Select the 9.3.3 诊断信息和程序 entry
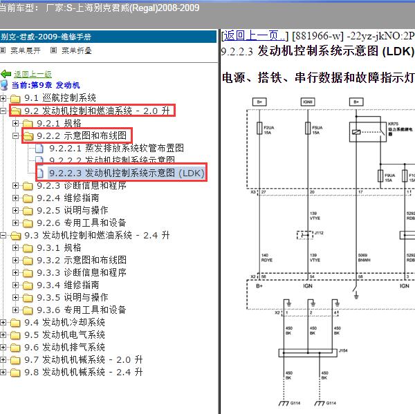The height and width of the screenshot is (414, 415). pos(82,273)
